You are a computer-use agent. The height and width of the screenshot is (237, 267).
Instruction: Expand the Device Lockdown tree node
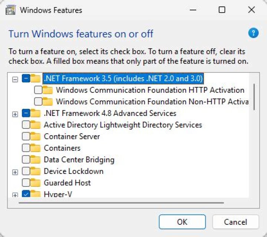tap(15, 172)
